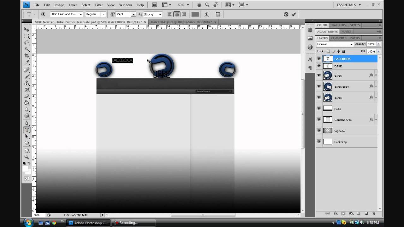
Task: Select the Lasso tool
Action: pos(27,43)
